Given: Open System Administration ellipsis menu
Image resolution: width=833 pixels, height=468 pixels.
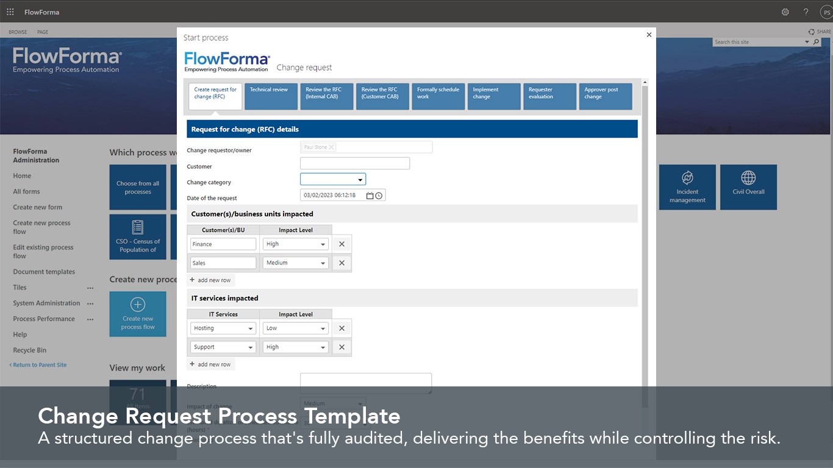Looking at the screenshot, I should (x=90, y=303).
